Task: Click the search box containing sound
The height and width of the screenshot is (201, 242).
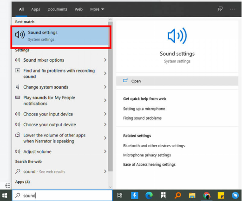Action: [x=62, y=195]
